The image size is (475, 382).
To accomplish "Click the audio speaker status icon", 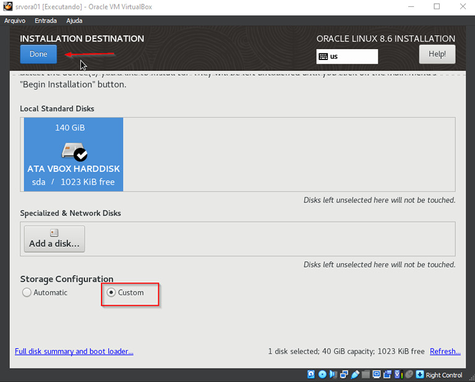I will [x=333, y=375].
